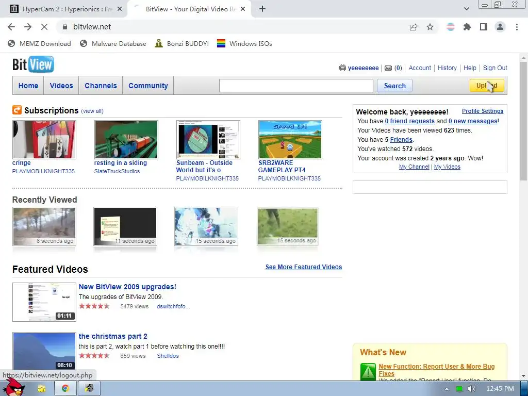Open the Community navigation tab

pos(148,86)
